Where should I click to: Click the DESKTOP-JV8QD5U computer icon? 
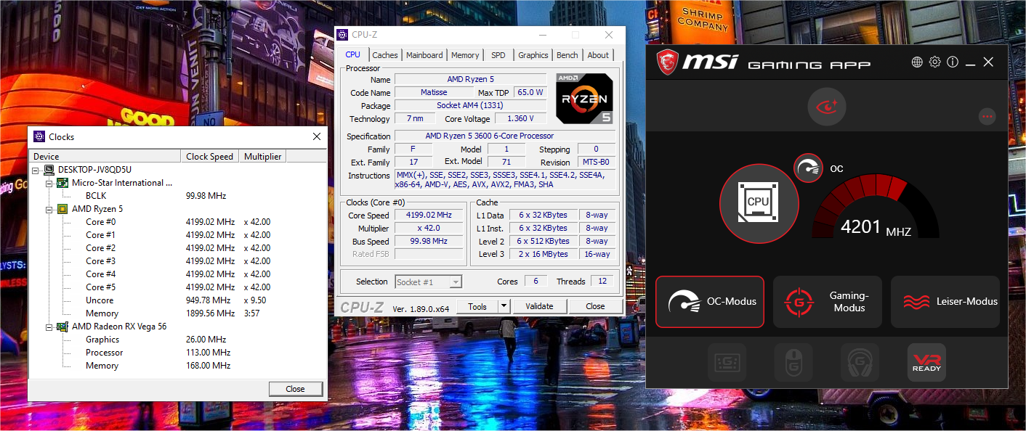point(49,170)
